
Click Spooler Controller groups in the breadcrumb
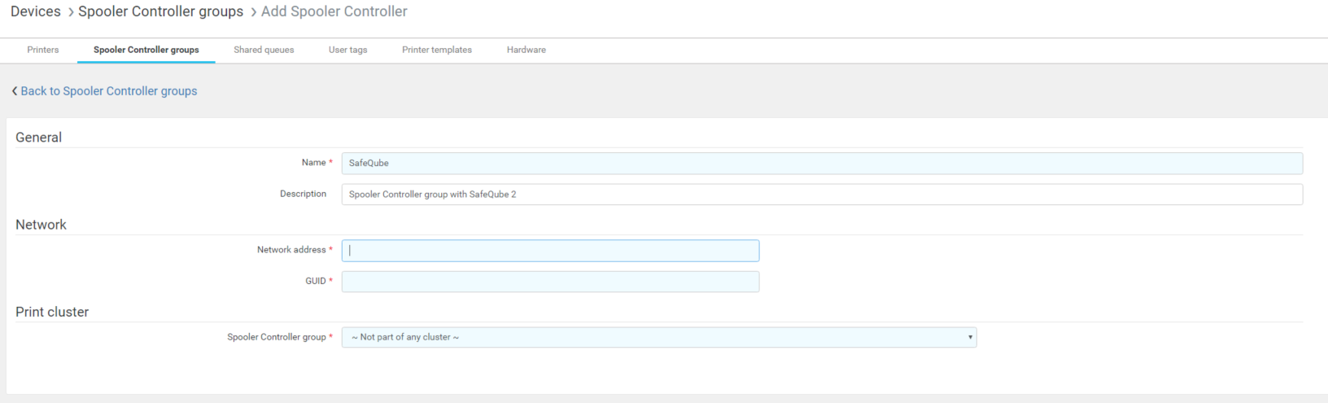(x=160, y=11)
